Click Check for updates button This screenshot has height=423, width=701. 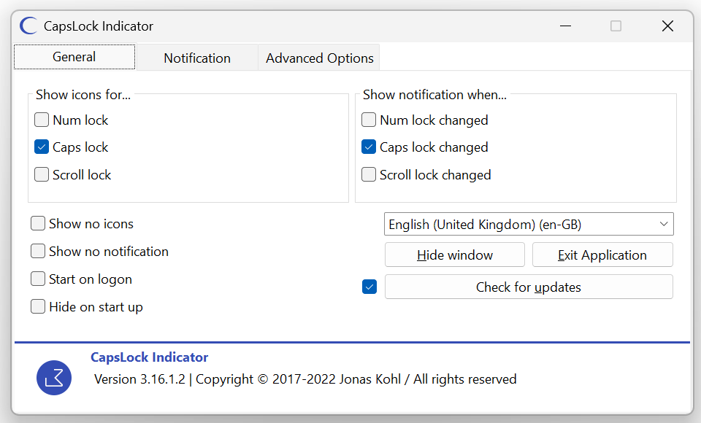[529, 287]
